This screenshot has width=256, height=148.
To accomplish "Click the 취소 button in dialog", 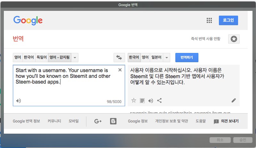I will pyautogui.click(x=220, y=140).
